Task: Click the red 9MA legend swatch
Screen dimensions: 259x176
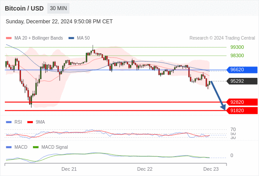Action: [x=30, y=122]
